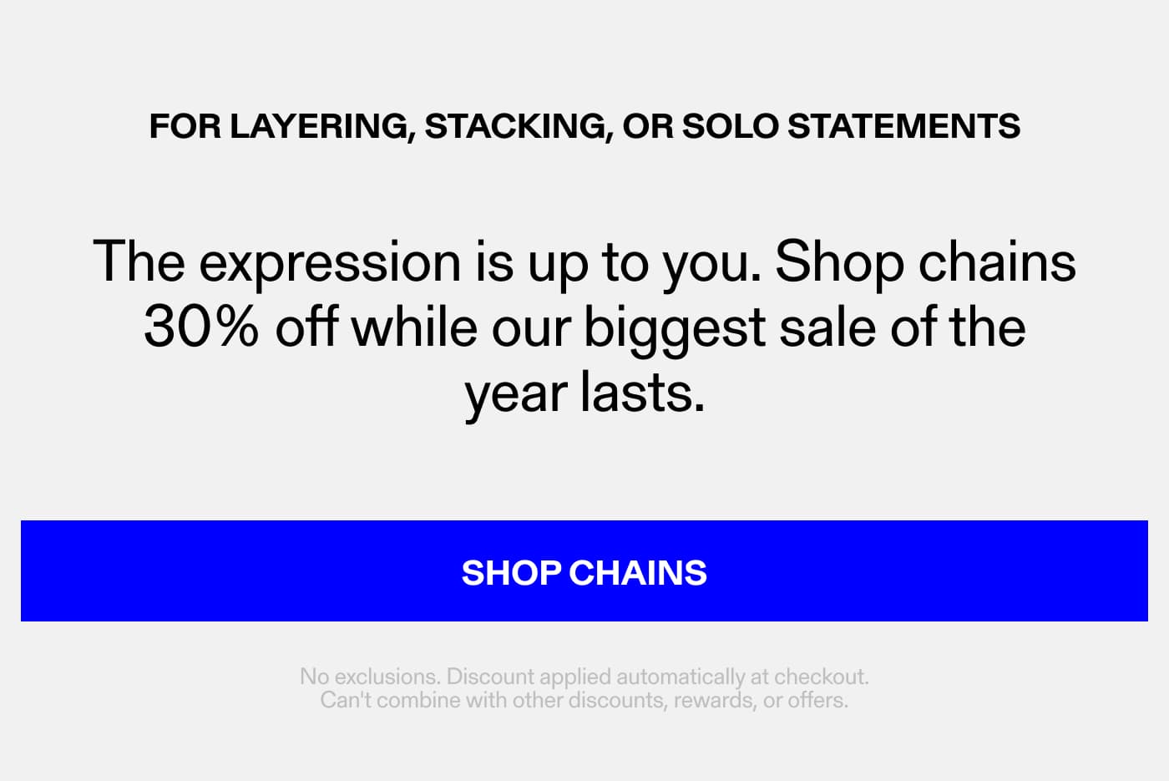This screenshot has width=1169, height=781.
Task: Select the 'Shop chains' phrase in headline
Action: (927, 261)
